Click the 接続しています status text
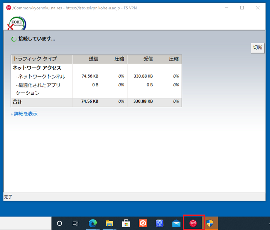This screenshot has width=270, height=230. 37,39
